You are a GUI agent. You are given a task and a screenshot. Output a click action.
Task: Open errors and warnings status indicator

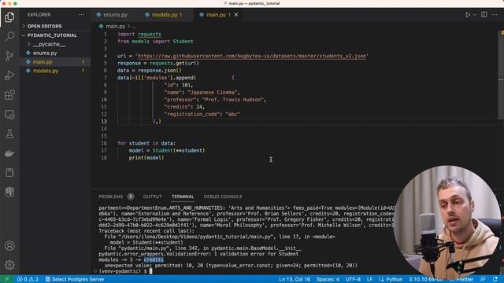(x=28, y=279)
